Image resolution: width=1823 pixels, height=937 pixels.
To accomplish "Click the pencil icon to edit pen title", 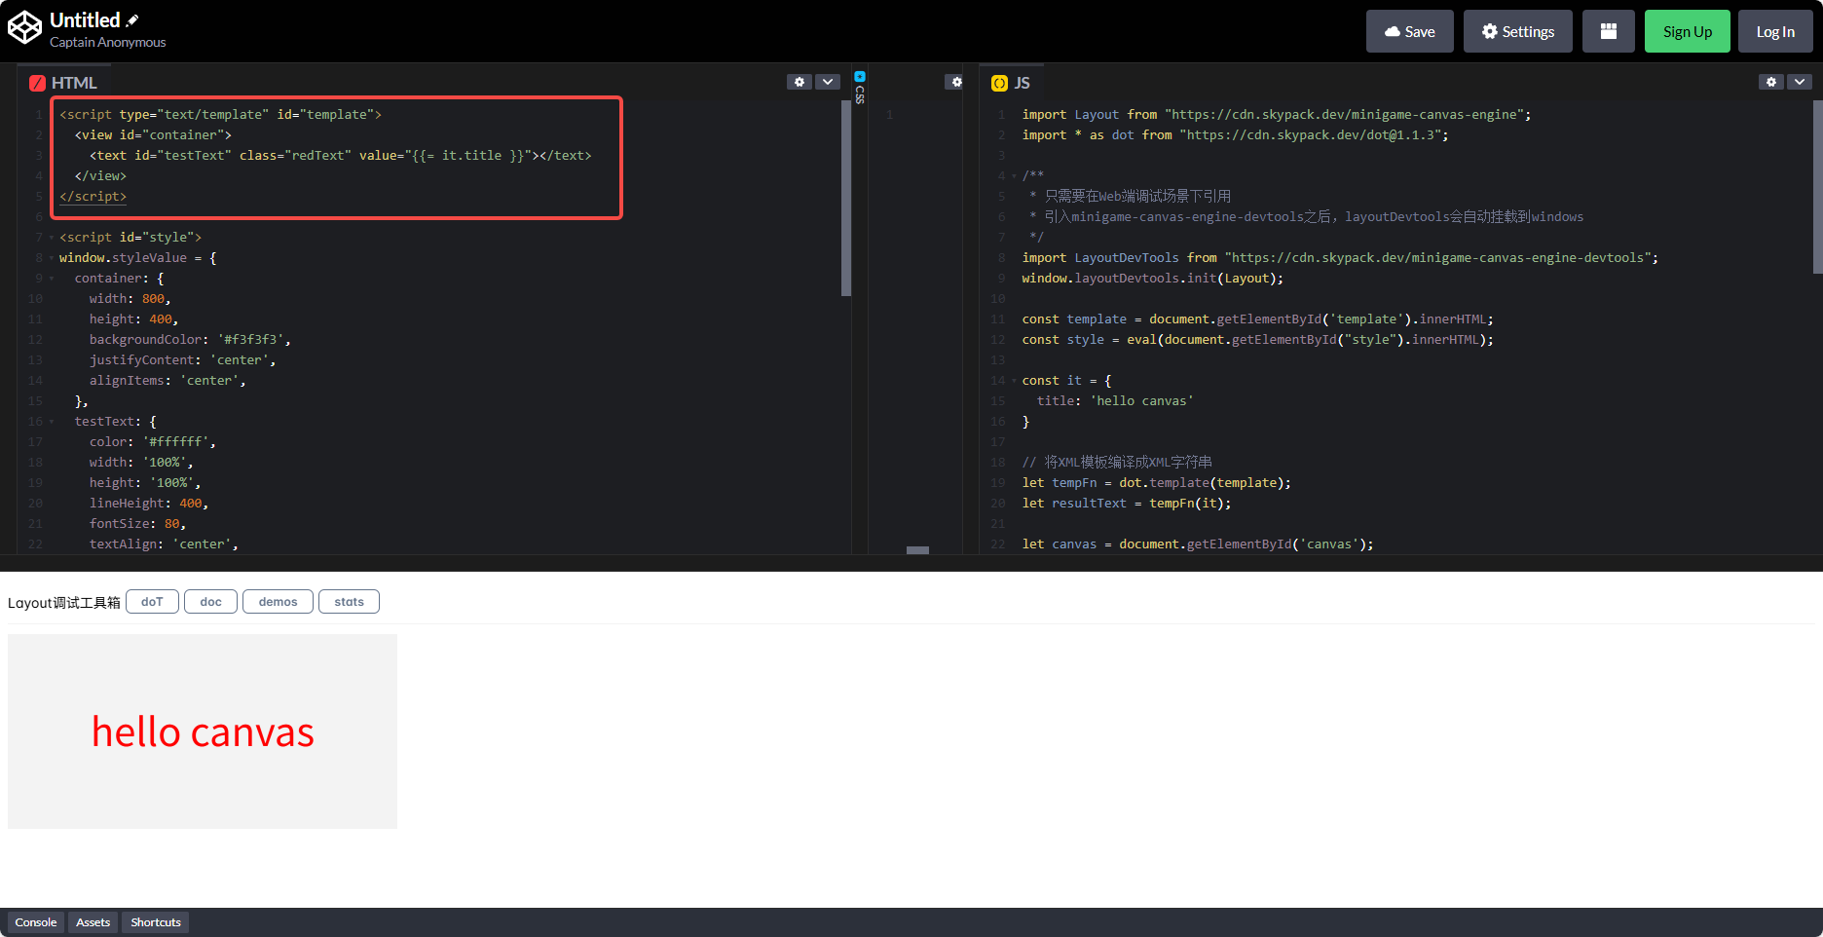I will [x=132, y=20].
